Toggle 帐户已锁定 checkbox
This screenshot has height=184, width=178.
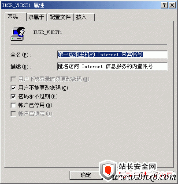click(13, 114)
